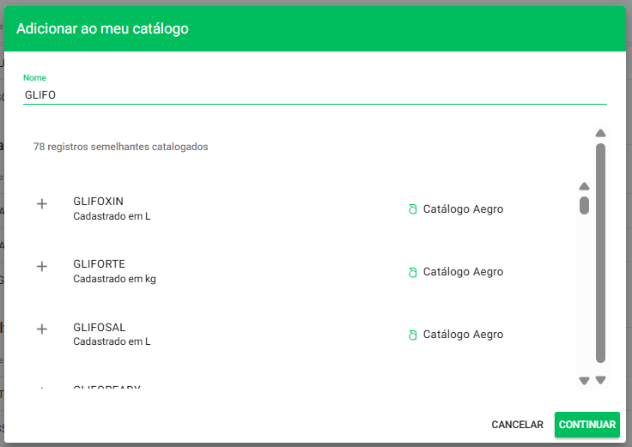
Task: Click the green catalog icon in GLIFOXIN row
Action: click(x=412, y=209)
